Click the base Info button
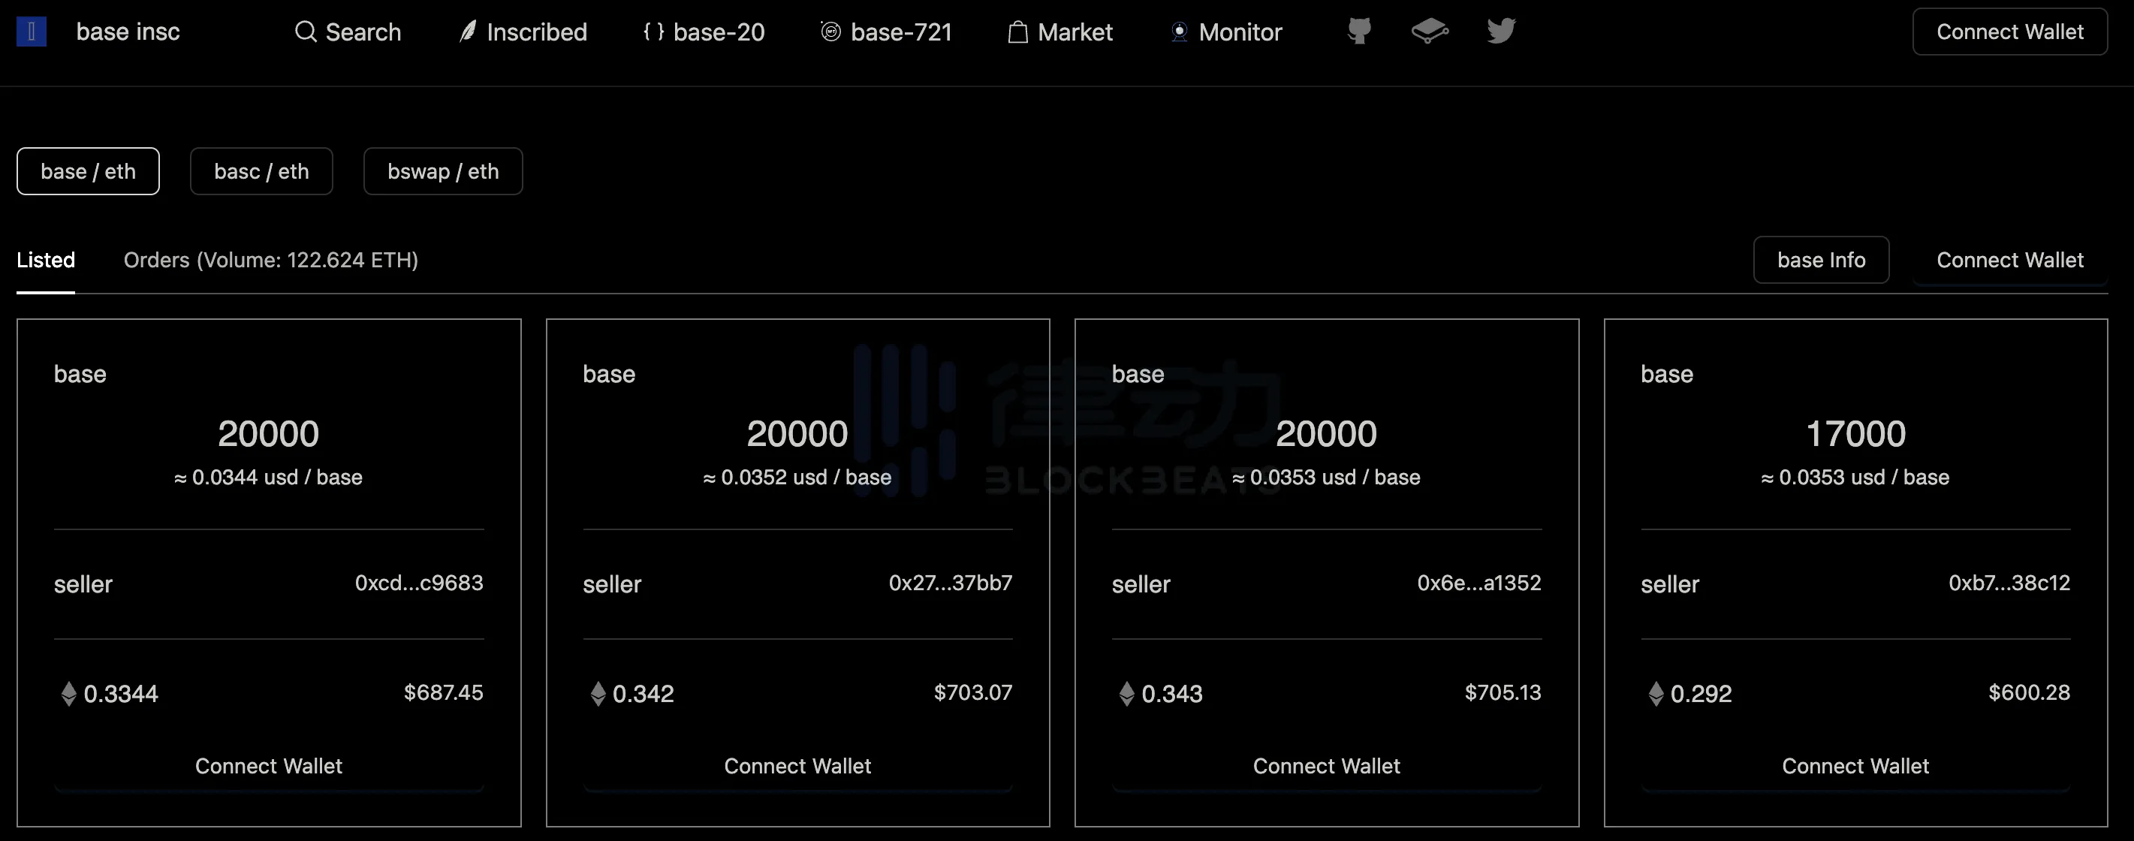 [1821, 258]
